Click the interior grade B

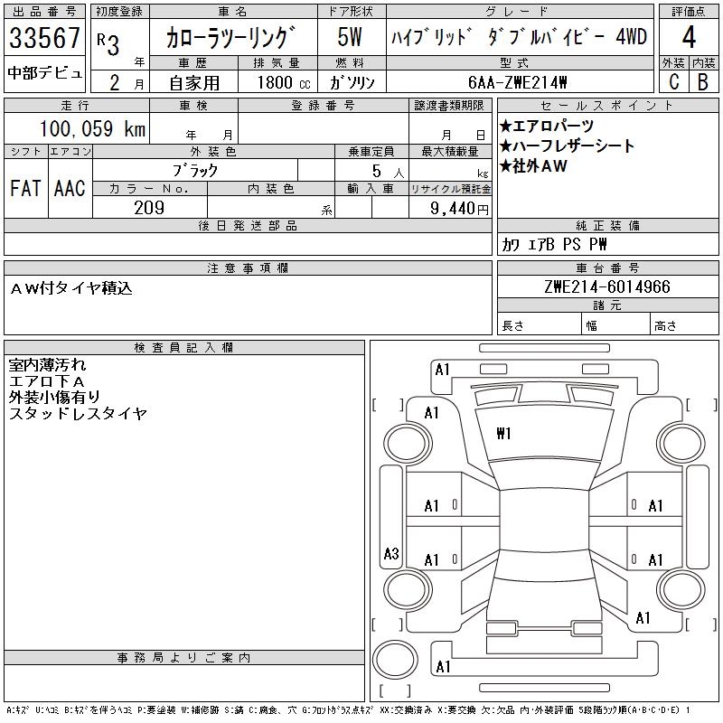(703, 82)
